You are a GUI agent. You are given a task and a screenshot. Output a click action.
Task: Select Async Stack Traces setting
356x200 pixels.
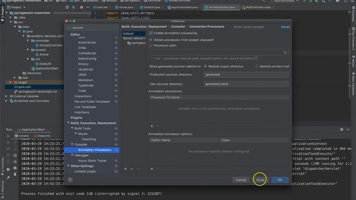(x=92, y=161)
